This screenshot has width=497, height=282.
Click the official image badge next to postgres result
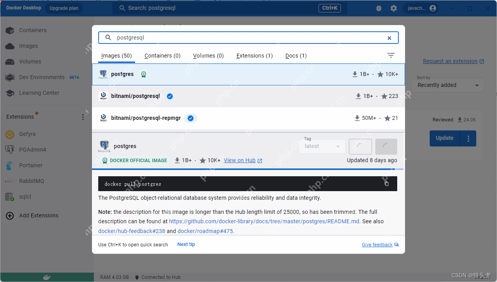click(x=144, y=74)
